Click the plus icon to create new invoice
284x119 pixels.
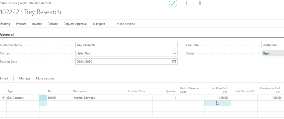tap(186, 3)
